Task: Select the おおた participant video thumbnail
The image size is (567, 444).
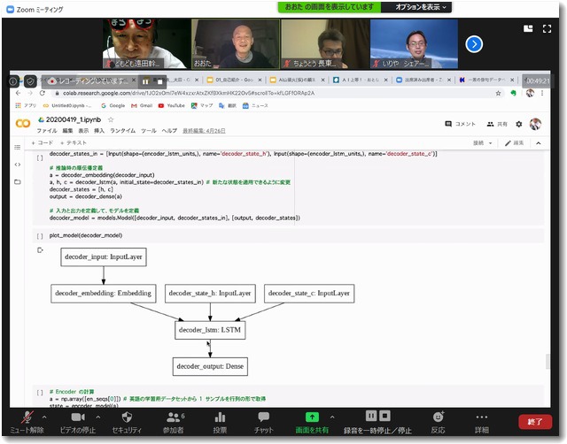Action: click(x=236, y=44)
